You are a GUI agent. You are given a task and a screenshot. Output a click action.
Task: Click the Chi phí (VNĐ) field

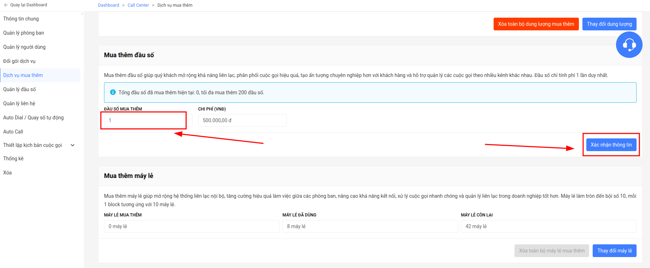242,120
